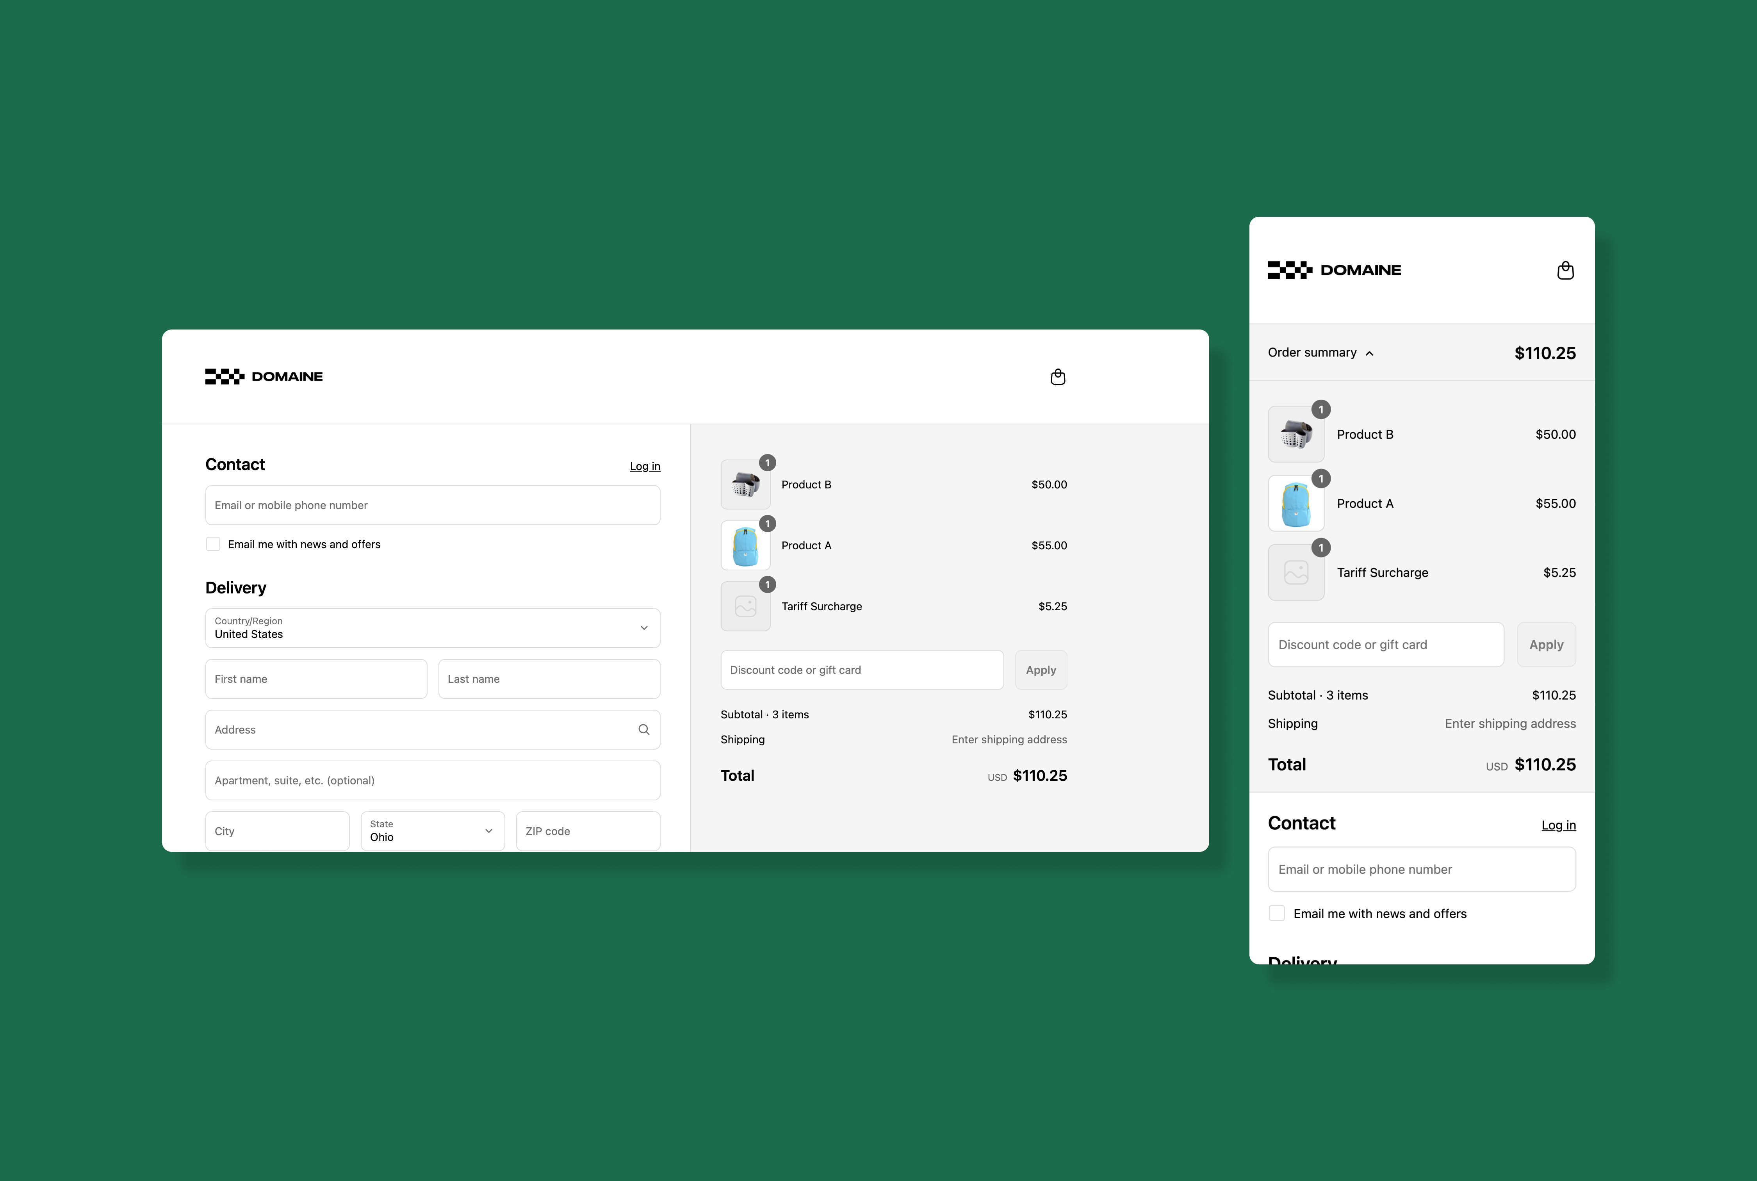Check the mobile news and offers checkbox
The image size is (1757, 1181).
click(1276, 913)
